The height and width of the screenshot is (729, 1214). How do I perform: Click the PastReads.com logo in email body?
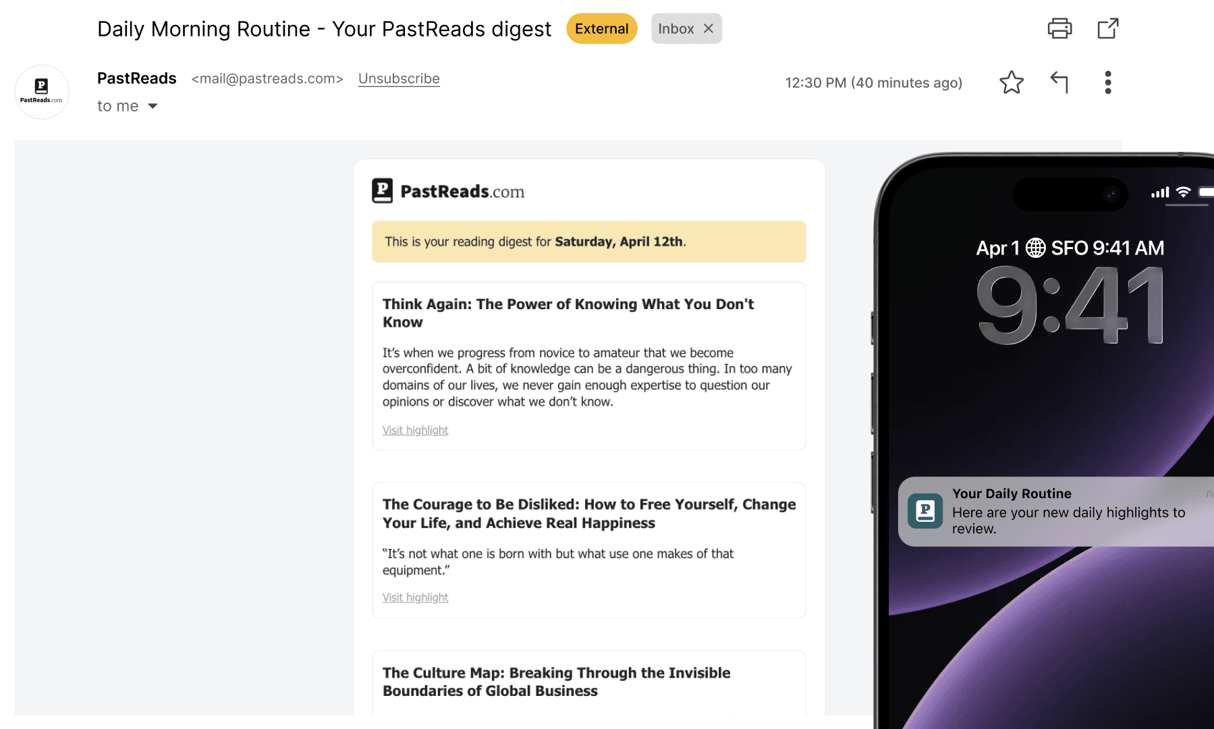[449, 191]
